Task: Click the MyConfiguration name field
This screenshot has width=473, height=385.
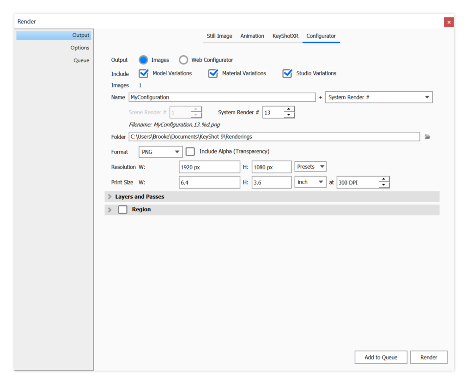Action: tap(222, 97)
